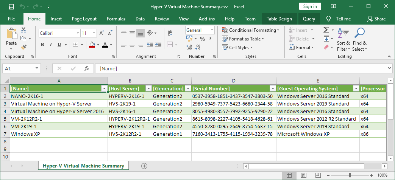Image resolution: width=395 pixels, height=180 pixels.
Task: Switch to Page Layout view in status bar
Action: pos(304,175)
